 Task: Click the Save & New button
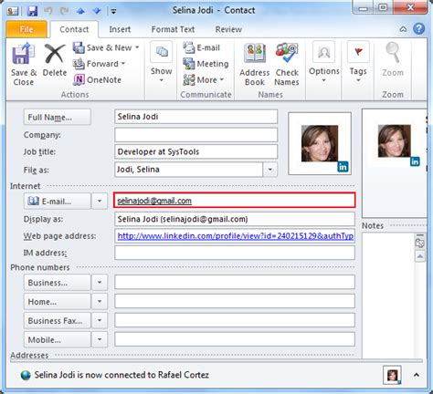click(x=102, y=47)
